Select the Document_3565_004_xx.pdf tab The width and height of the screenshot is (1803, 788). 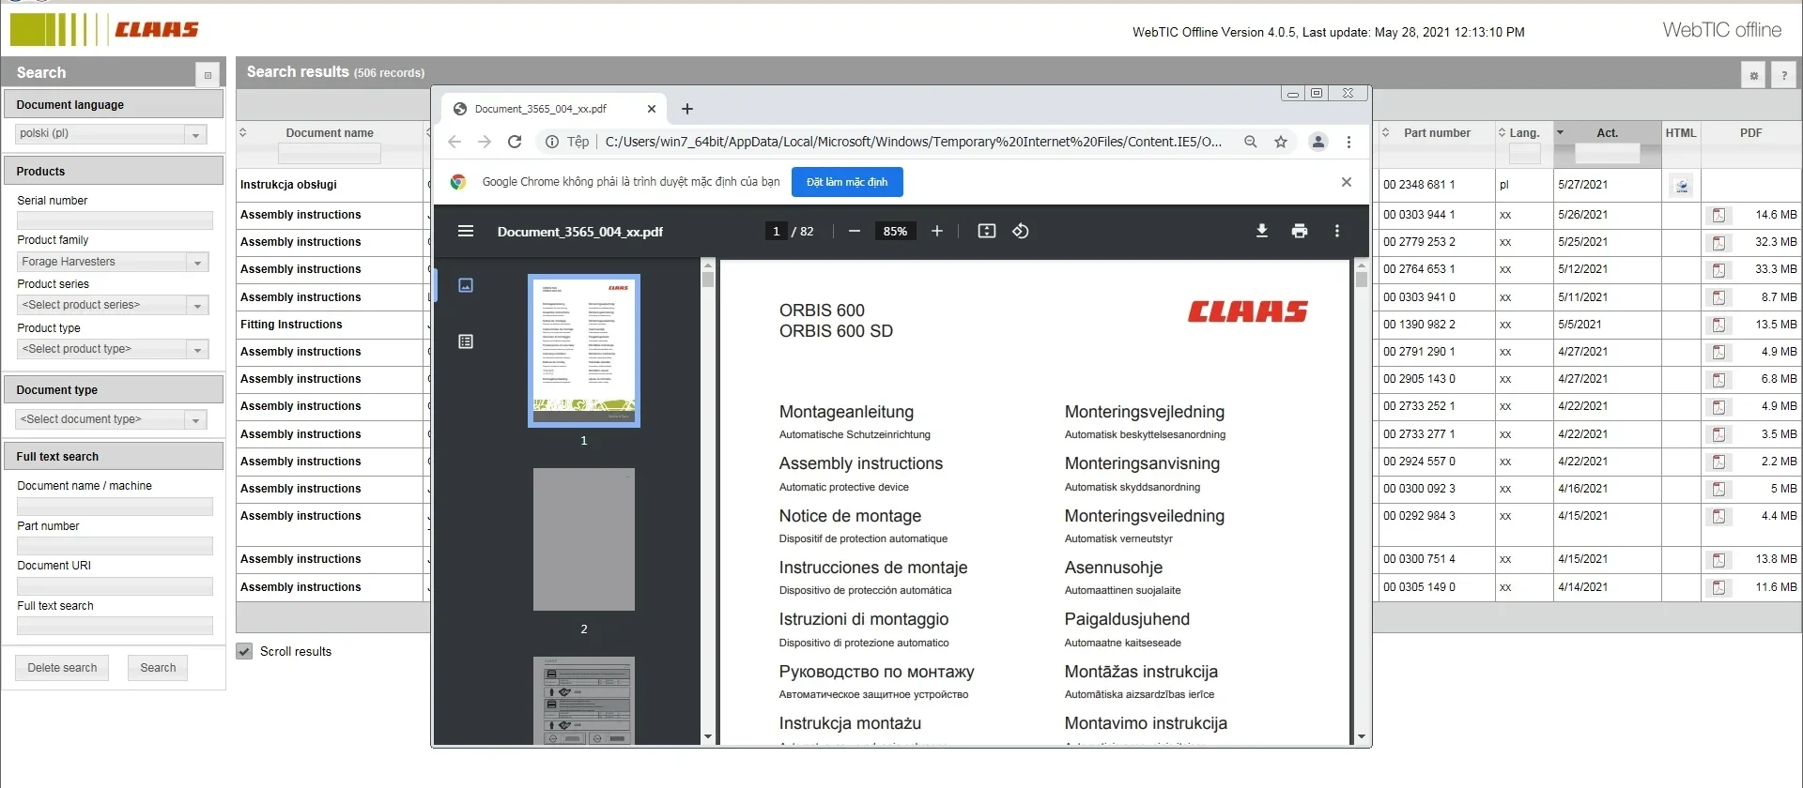[540, 109]
